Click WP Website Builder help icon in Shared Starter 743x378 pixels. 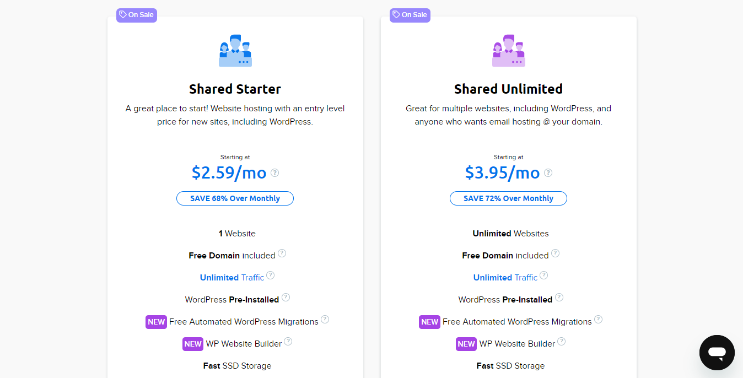(x=288, y=342)
